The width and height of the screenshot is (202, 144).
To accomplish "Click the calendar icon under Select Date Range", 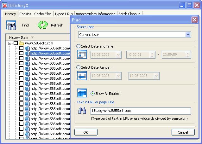I will 82,76.
